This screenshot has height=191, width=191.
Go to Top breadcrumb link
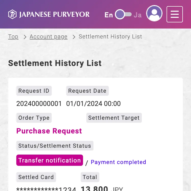click(x=13, y=37)
